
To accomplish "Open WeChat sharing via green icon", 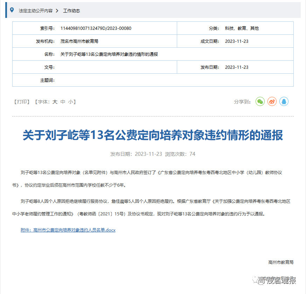I will coord(260,101).
